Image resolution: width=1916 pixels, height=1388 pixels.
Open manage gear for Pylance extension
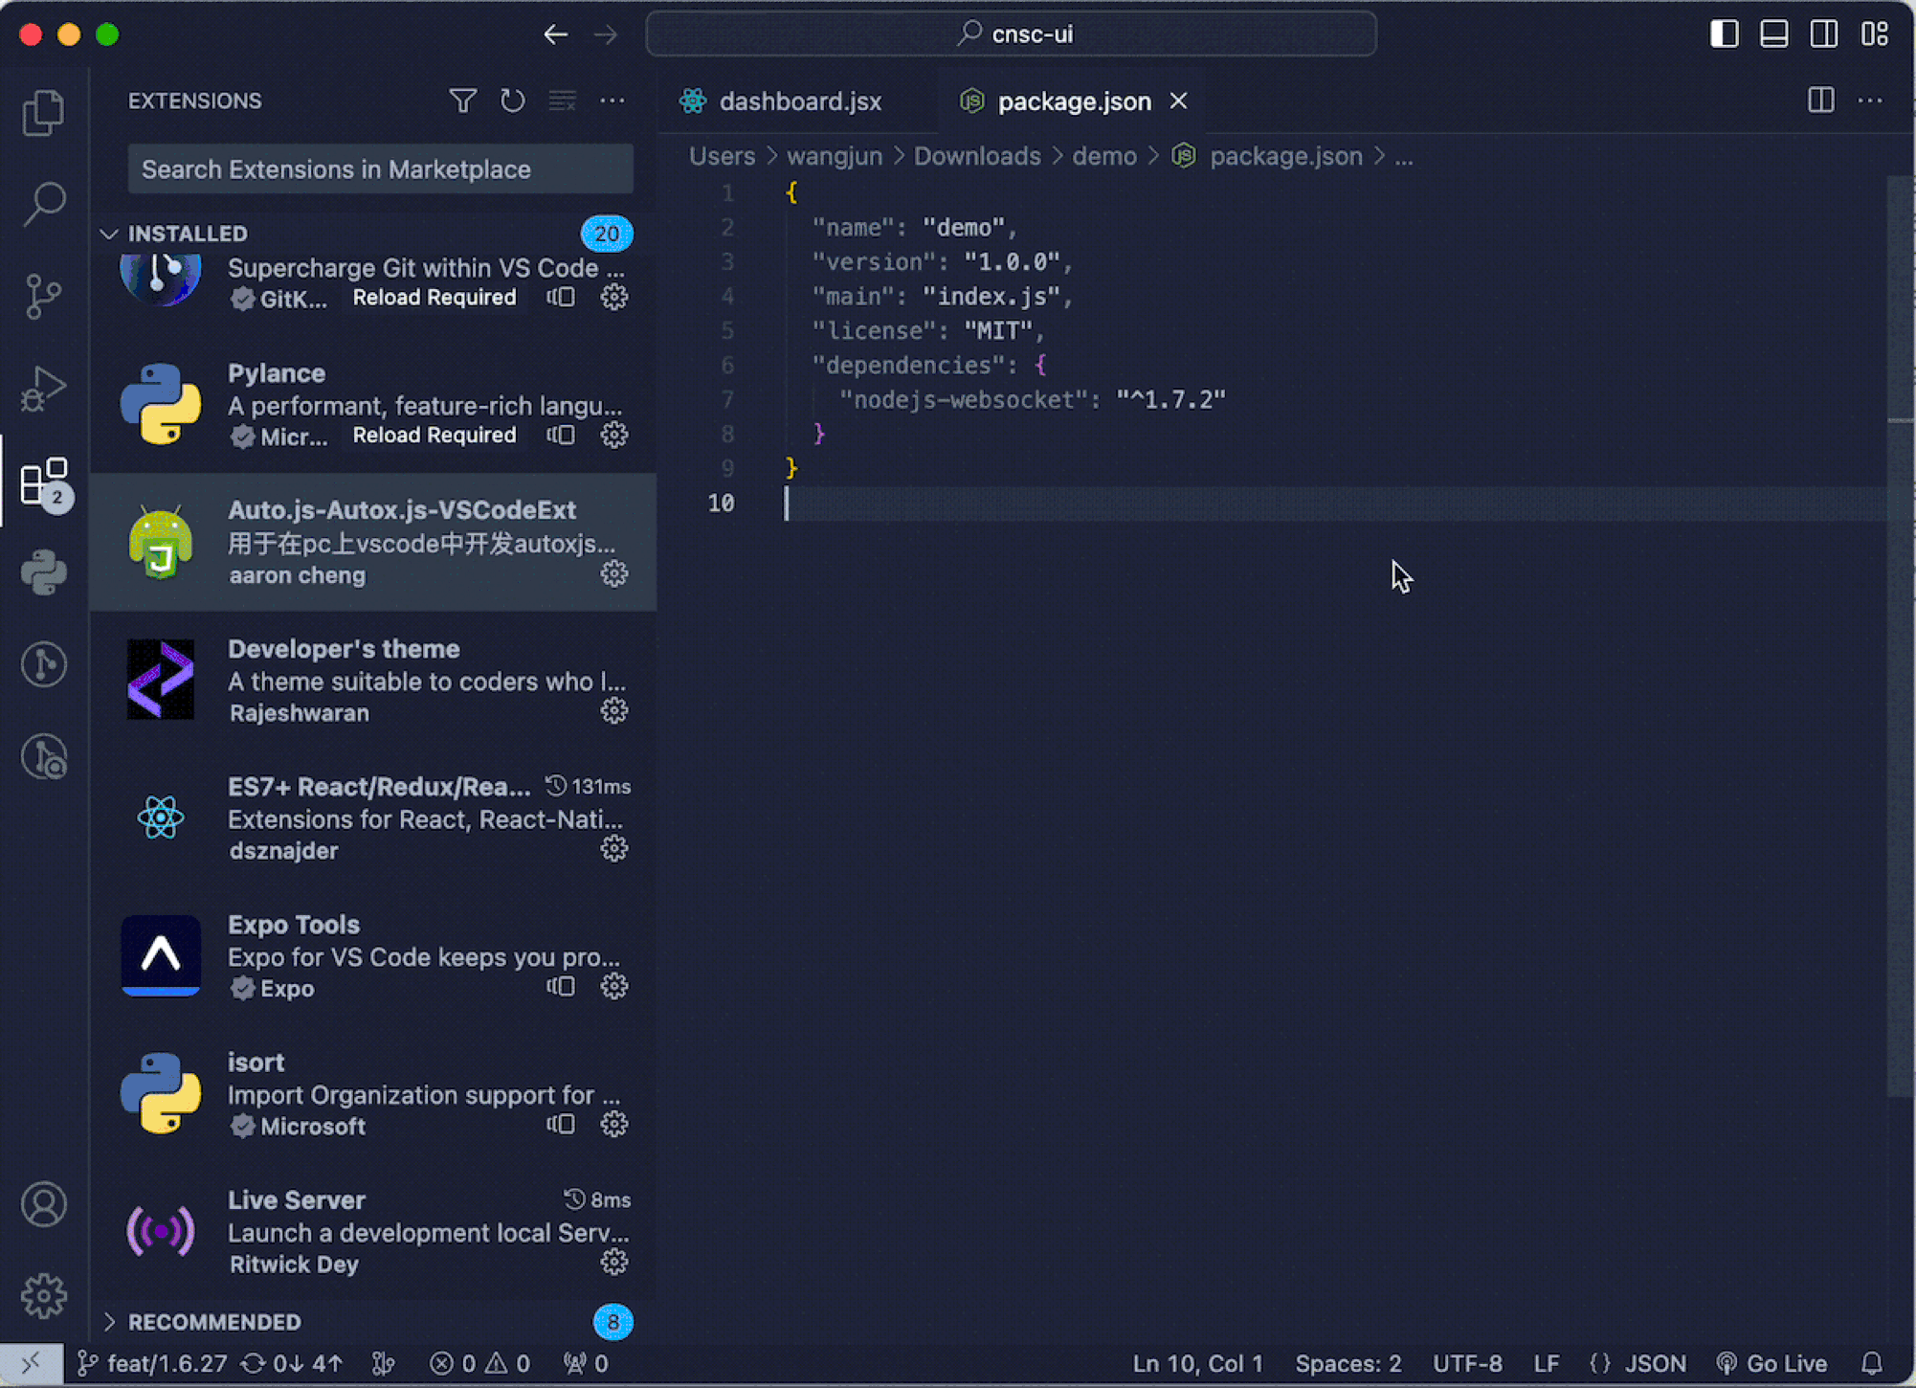tap(614, 436)
